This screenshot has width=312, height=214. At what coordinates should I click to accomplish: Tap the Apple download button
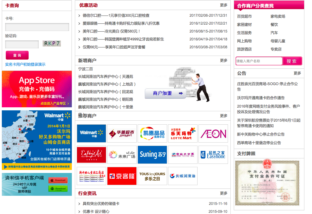[58, 180]
